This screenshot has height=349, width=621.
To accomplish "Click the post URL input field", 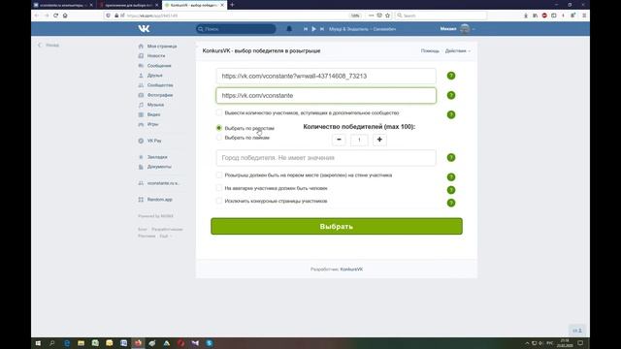I will pos(326,76).
